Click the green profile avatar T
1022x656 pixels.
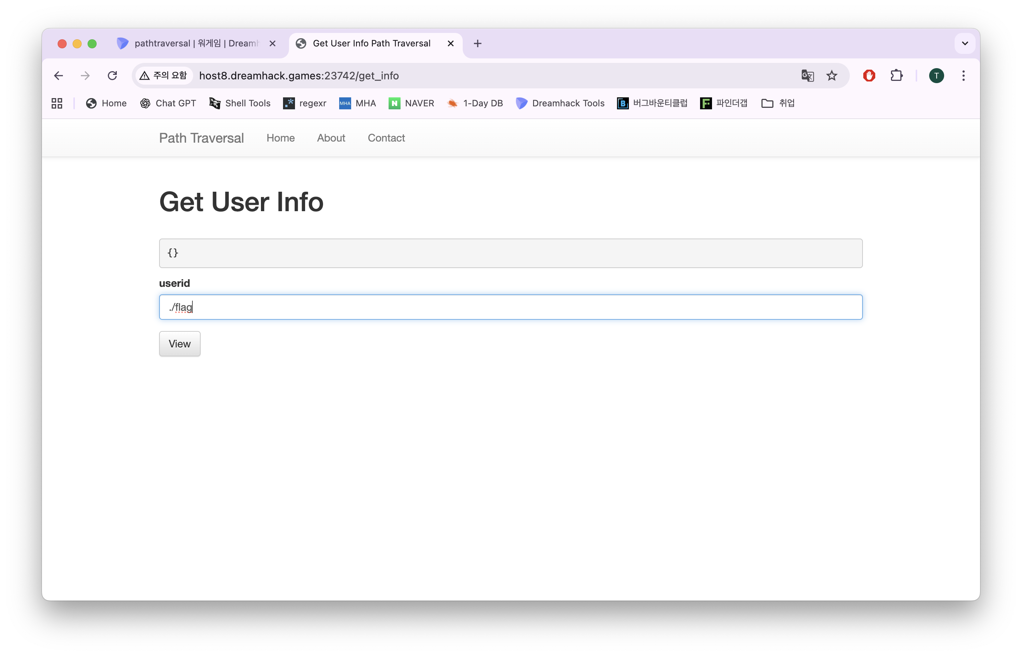pyautogui.click(x=936, y=76)
